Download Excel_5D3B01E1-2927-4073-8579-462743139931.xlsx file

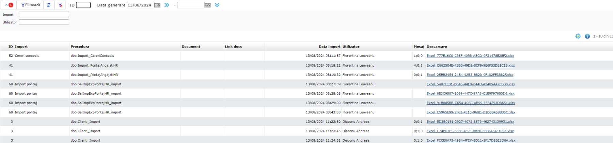tap(470, 122)
